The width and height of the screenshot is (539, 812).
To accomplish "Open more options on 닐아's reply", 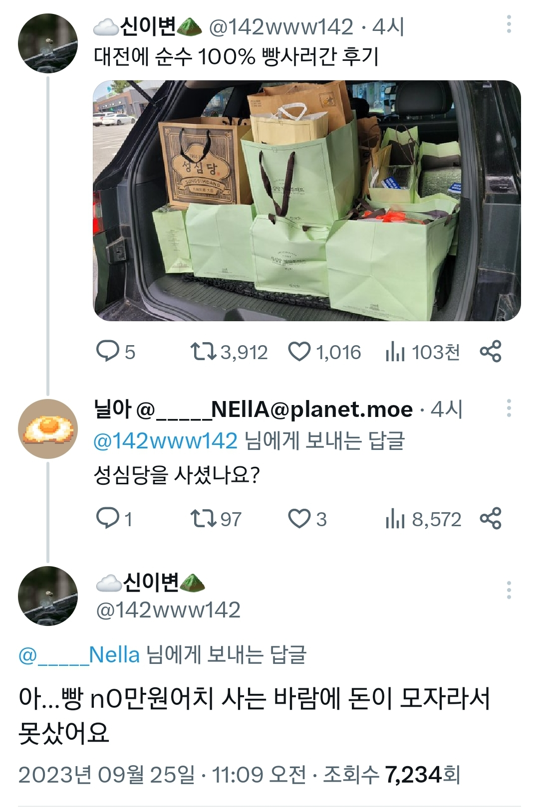I will pos(509,408).
